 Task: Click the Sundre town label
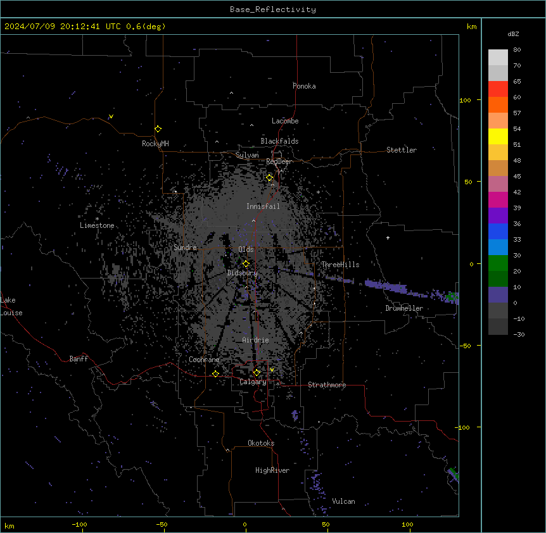coord(185,248)
